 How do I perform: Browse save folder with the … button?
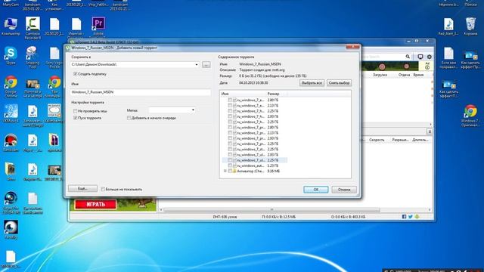[206, 65]
